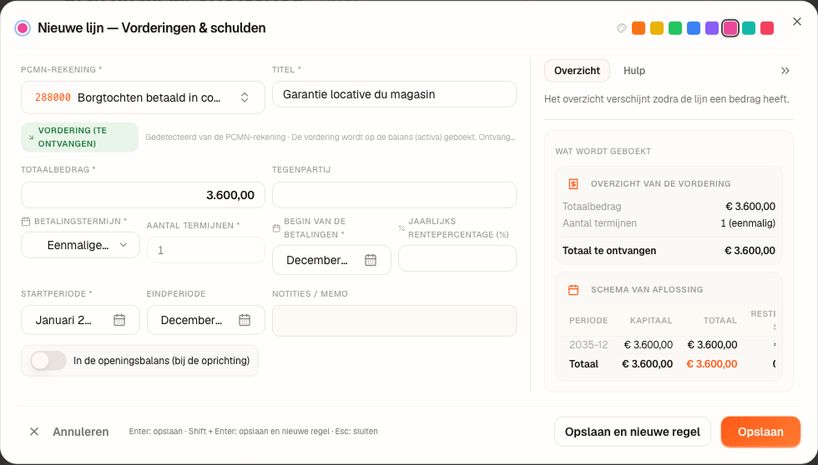Select the yellow color swatch
Screen dimensions: 818x465
[657, 28]
